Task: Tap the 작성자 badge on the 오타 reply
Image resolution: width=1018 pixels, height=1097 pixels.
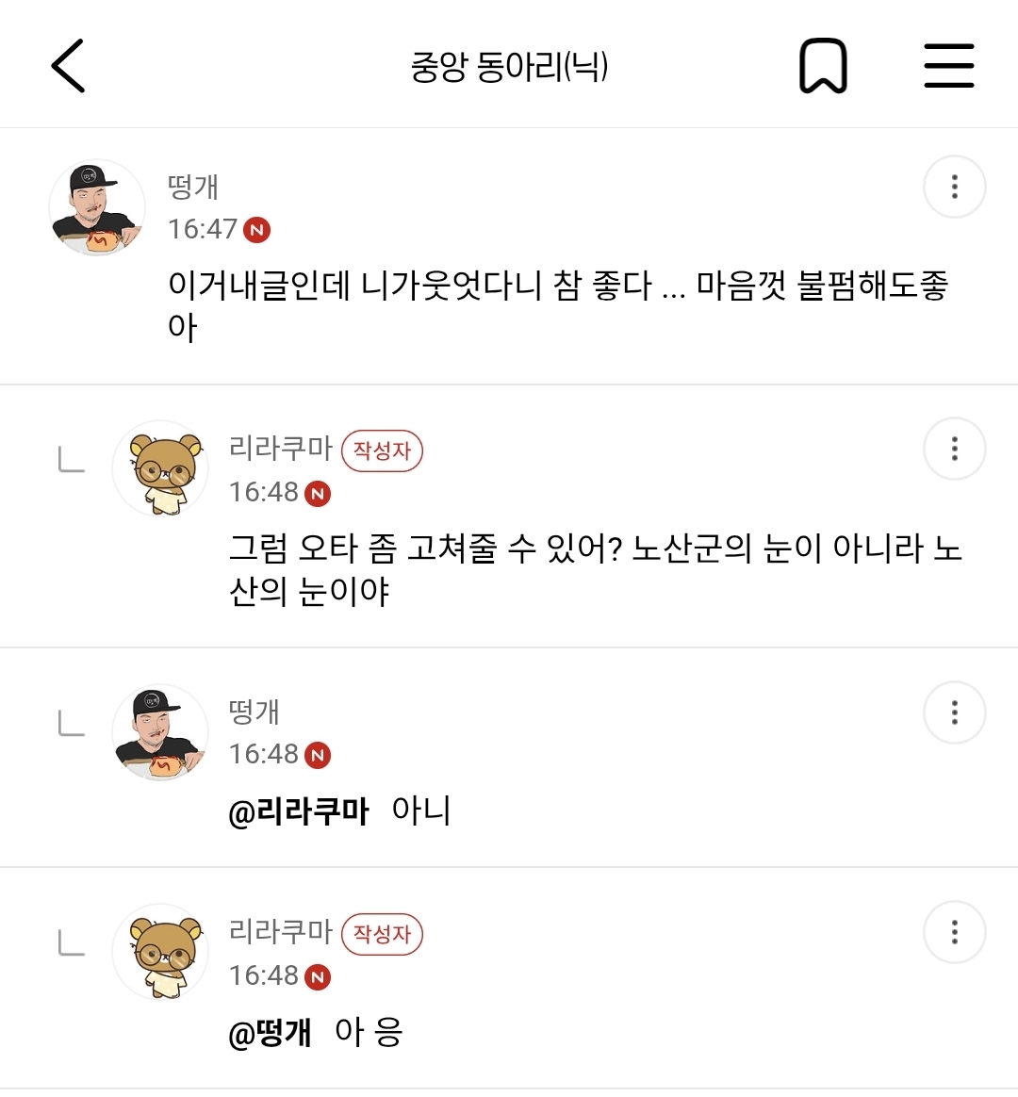Action: tap(382, 450)
